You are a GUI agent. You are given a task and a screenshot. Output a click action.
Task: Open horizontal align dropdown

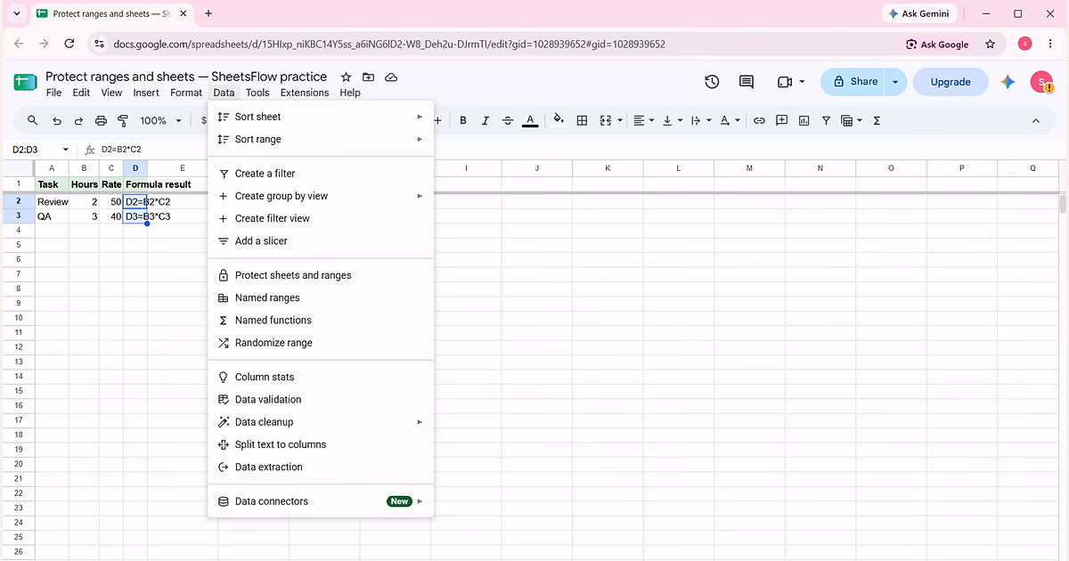tap(643, 120)
